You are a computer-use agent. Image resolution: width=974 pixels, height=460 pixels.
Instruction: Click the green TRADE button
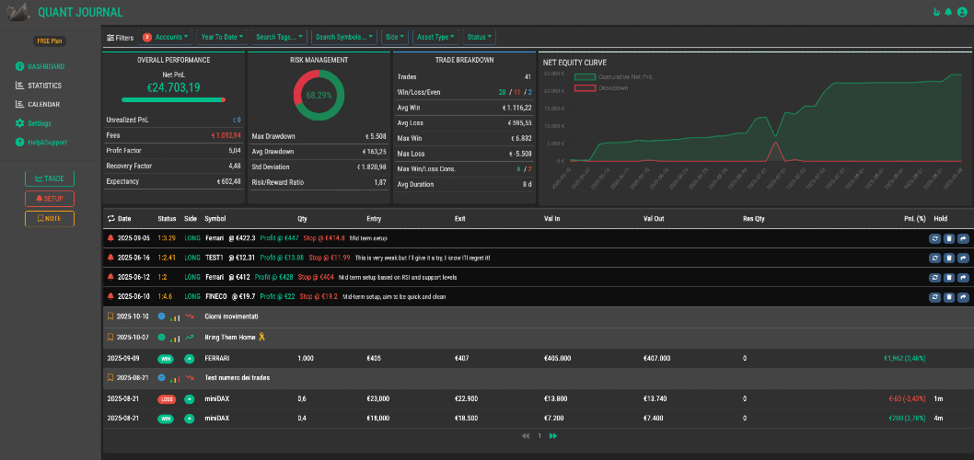(50, 178)
